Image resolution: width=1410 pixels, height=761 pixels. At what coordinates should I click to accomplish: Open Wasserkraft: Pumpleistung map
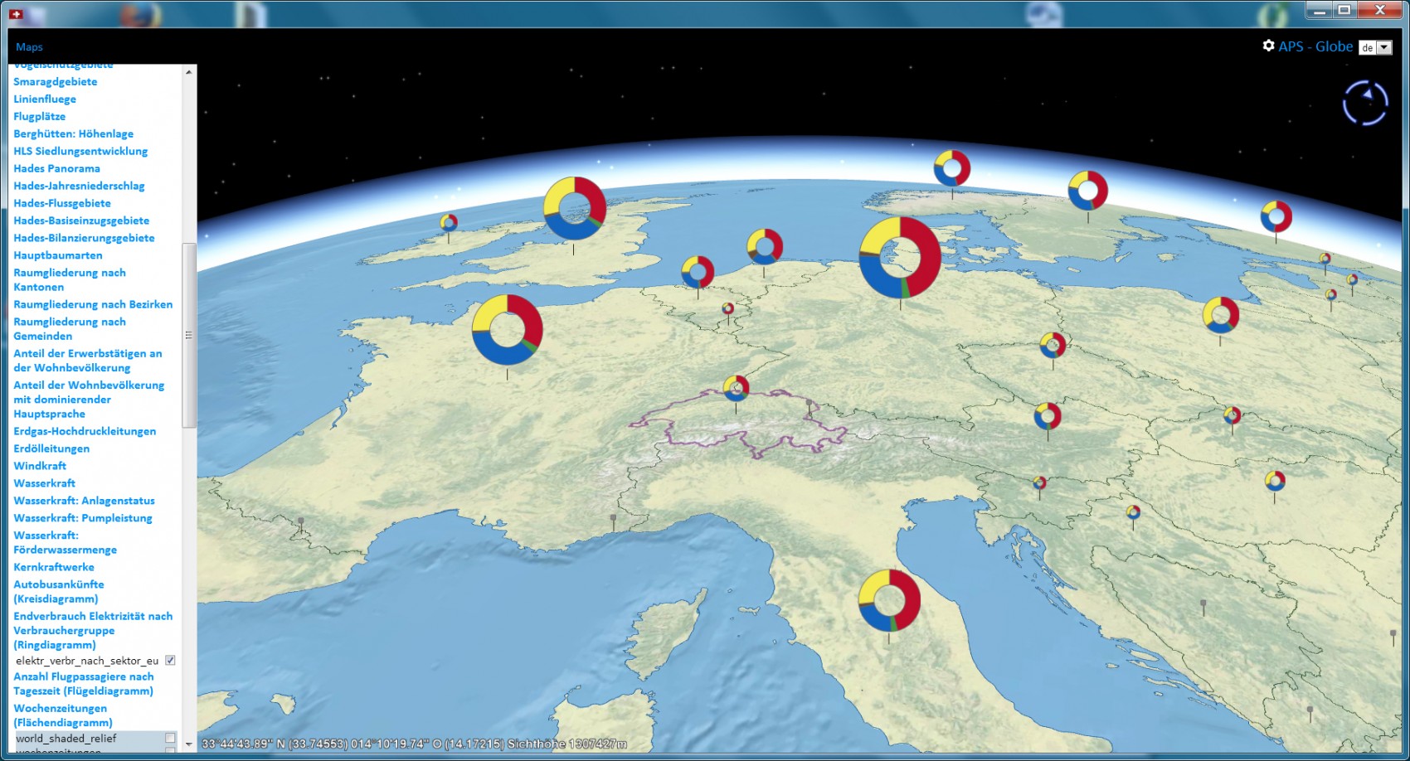(x=83, y=518)
